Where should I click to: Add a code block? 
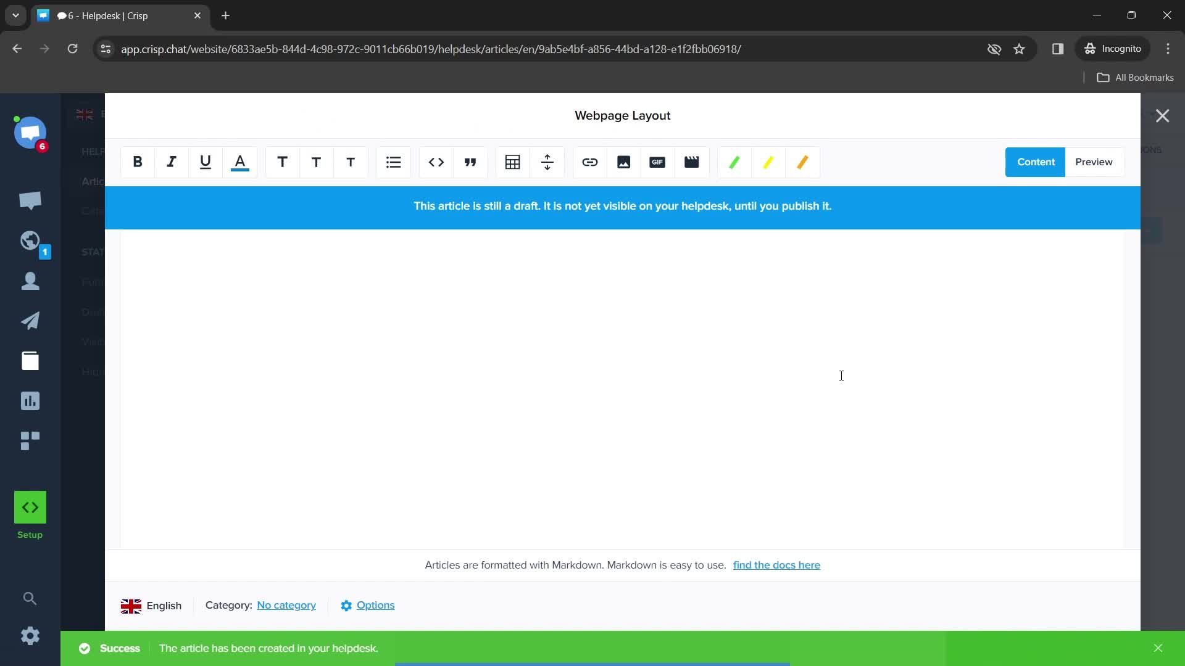tap(436, 162)
